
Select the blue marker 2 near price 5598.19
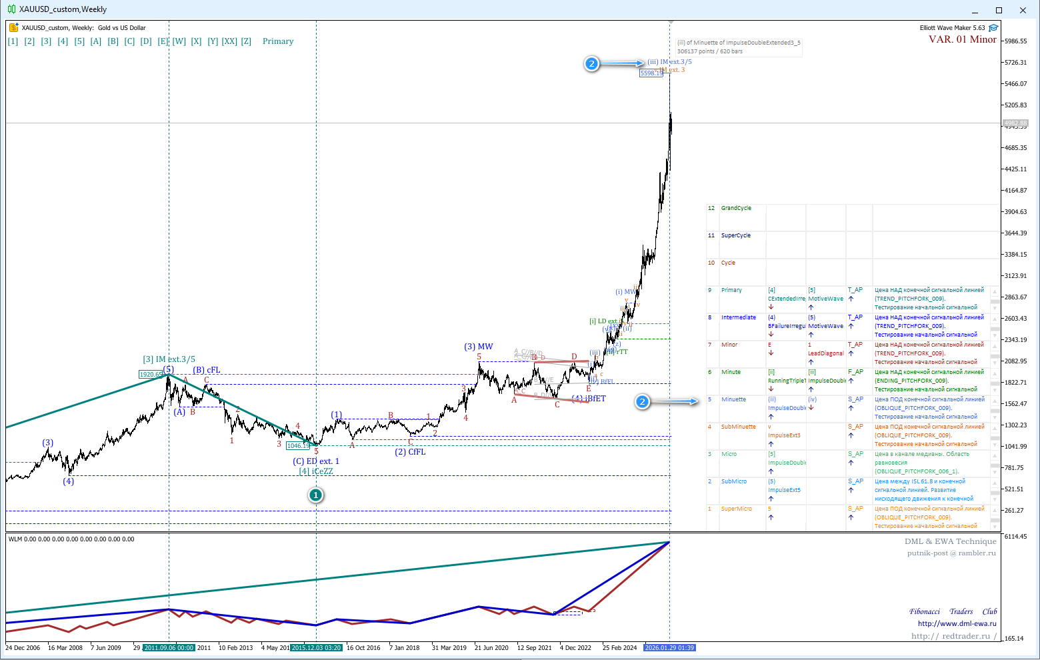point(591,64)
